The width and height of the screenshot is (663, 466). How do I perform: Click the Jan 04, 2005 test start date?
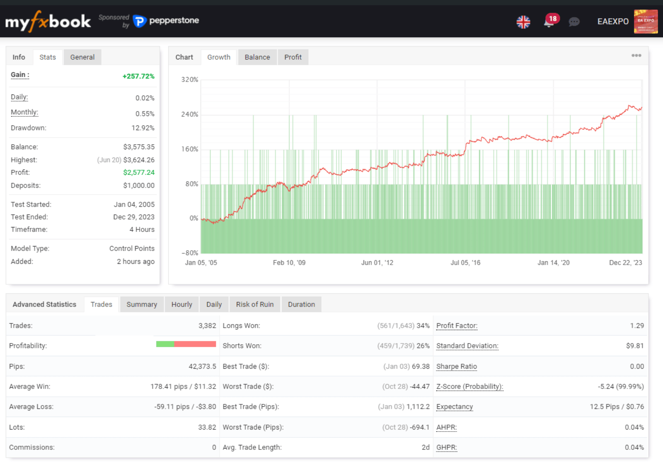point(134,205)
